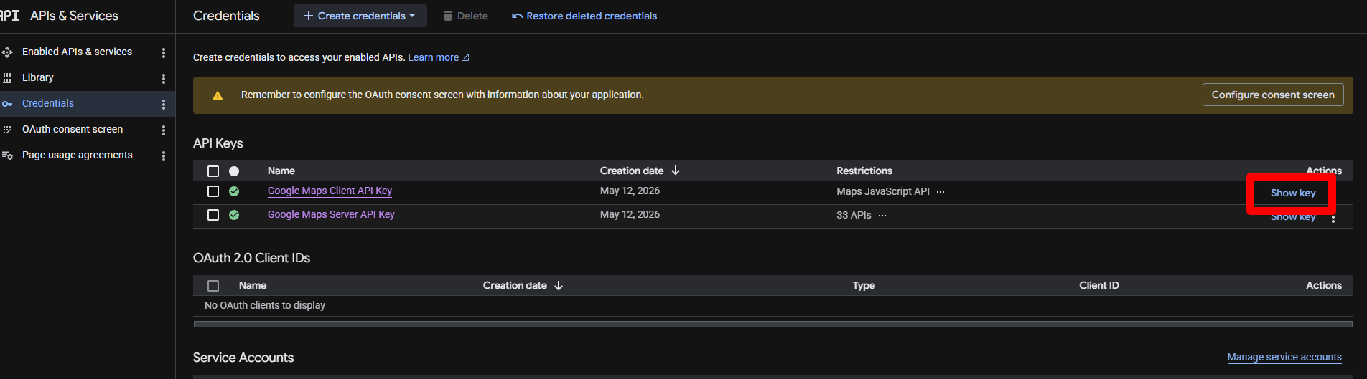This screenshot has width=1367, height=379.
Task: Open more options for OAuth consent screen
Action: 164,130
